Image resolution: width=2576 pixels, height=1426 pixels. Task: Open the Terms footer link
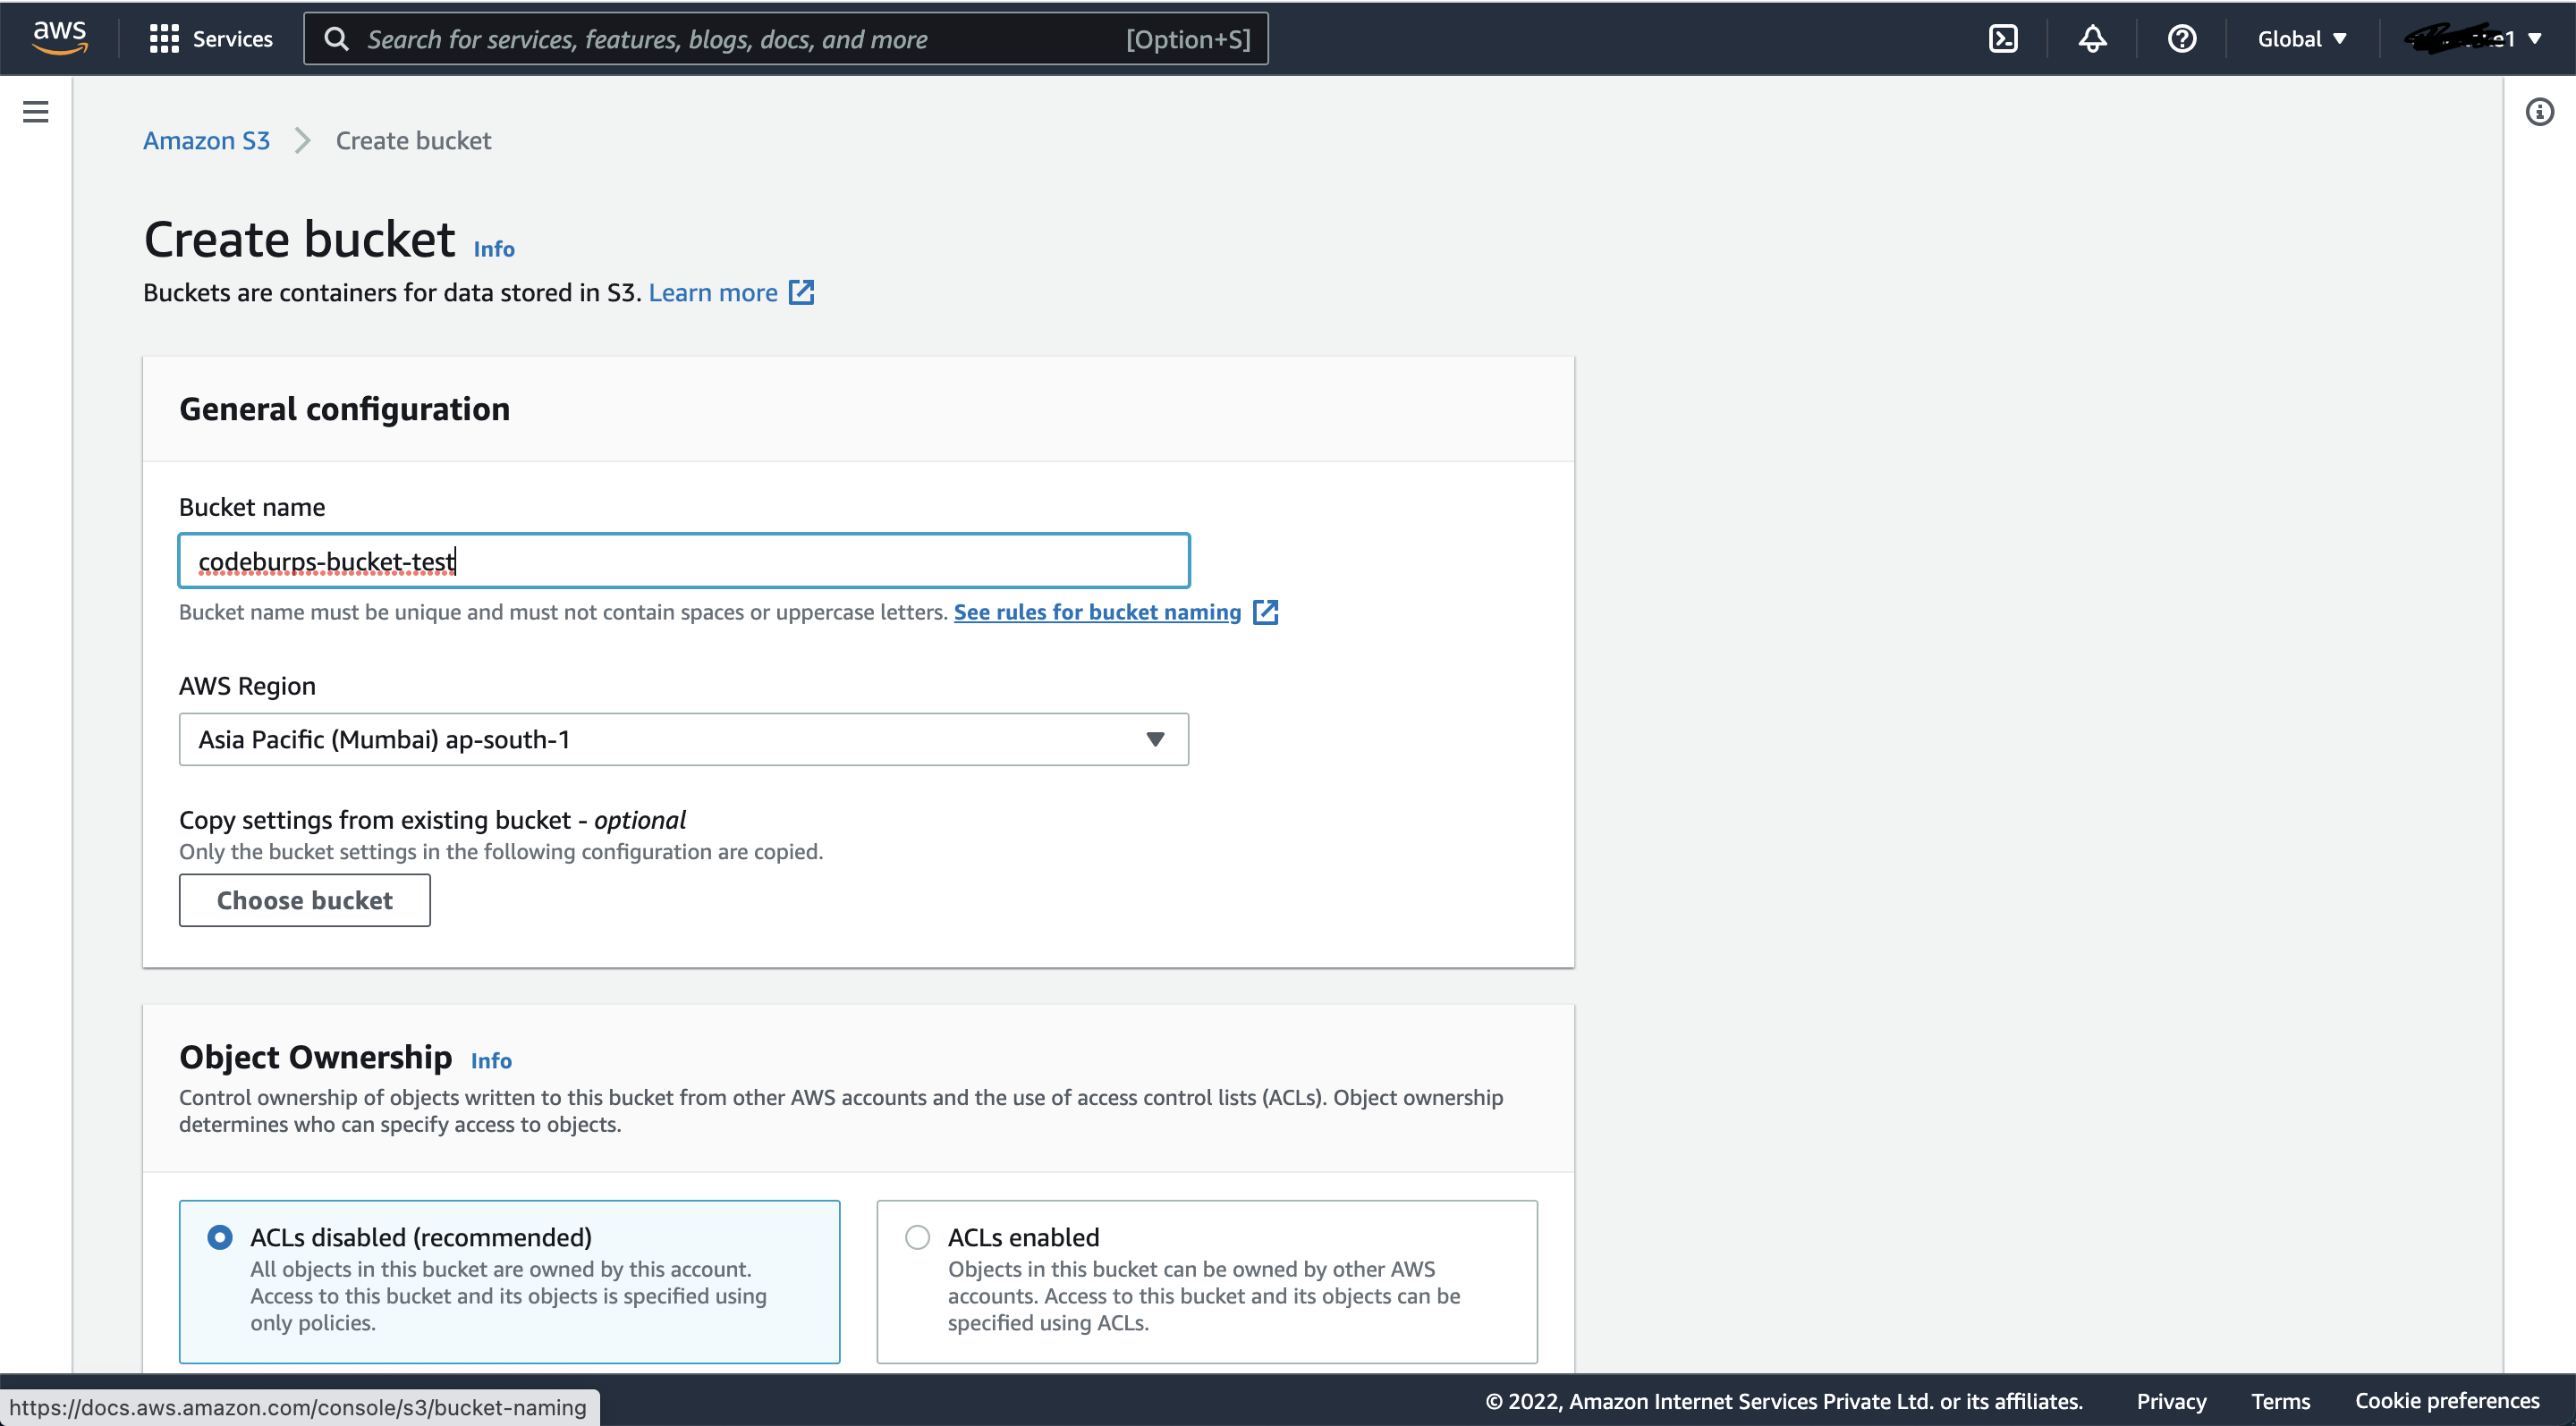(x=2280, y=1401)
